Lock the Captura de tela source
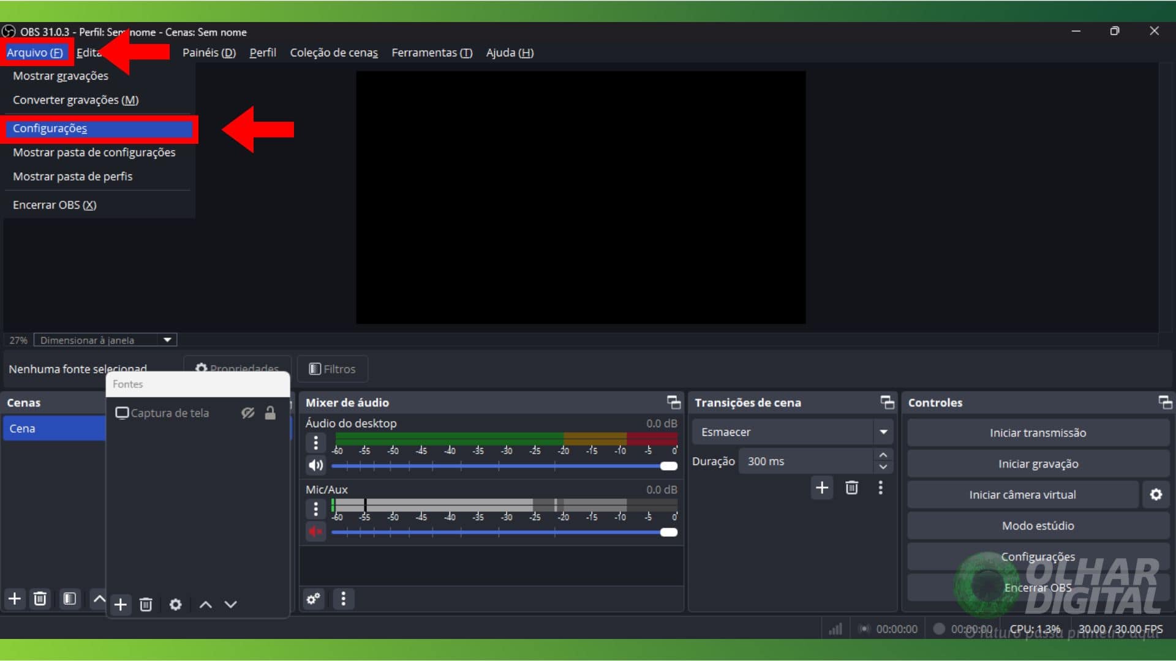1176x661 pixels. (271, 413)
